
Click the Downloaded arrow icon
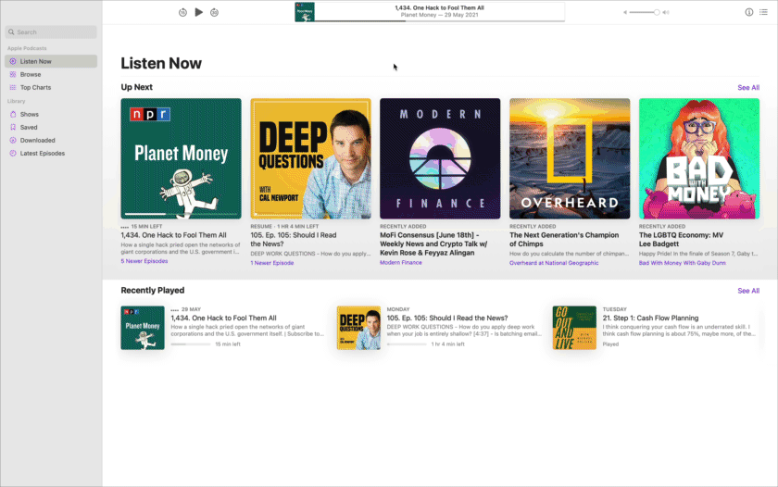coord(13,141)
